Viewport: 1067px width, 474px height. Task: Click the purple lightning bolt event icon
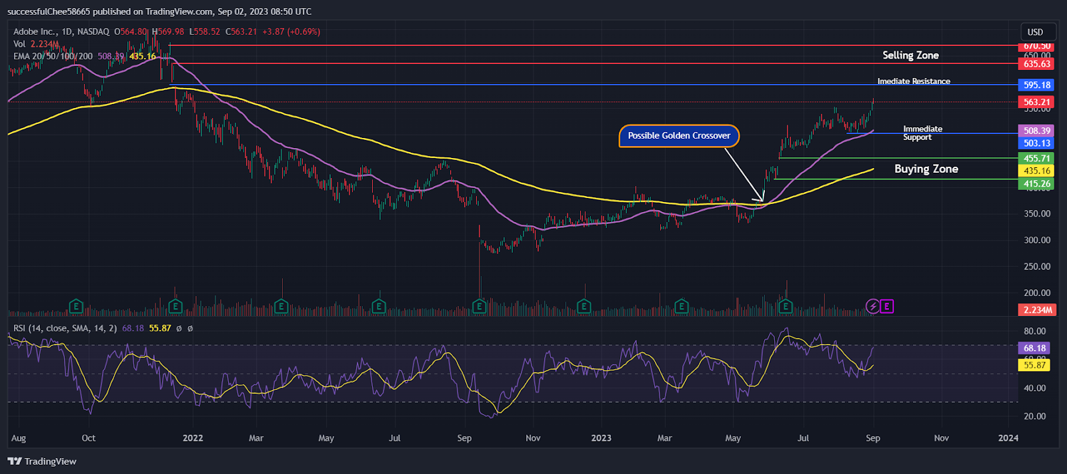[872, 307]
